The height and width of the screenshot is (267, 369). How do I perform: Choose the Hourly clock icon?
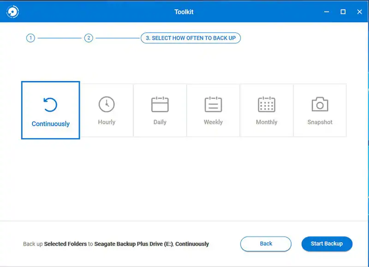(x=107, y=104)
